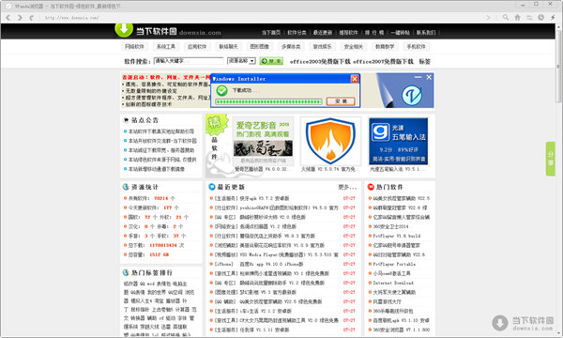Image resolution: width=563 pixels, height=338 pixels.
Task: Click the green share tab on right edge
Action: click(x=551, y=159)
